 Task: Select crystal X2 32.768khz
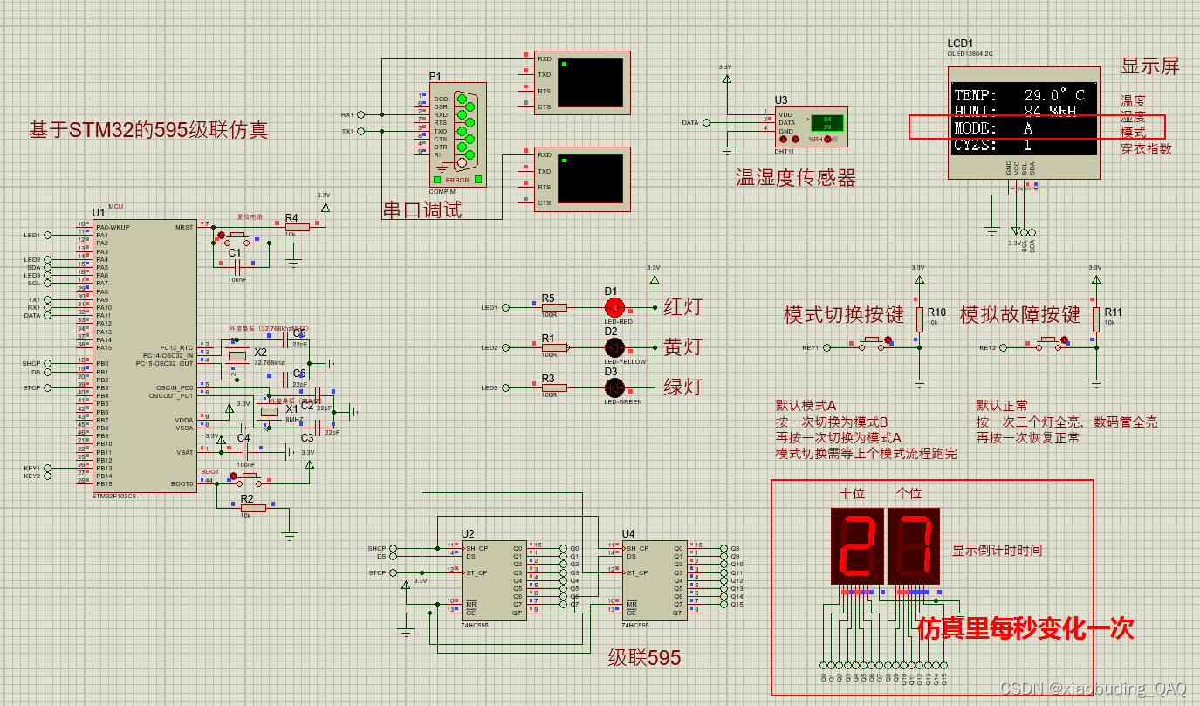[x=237, y=355]
